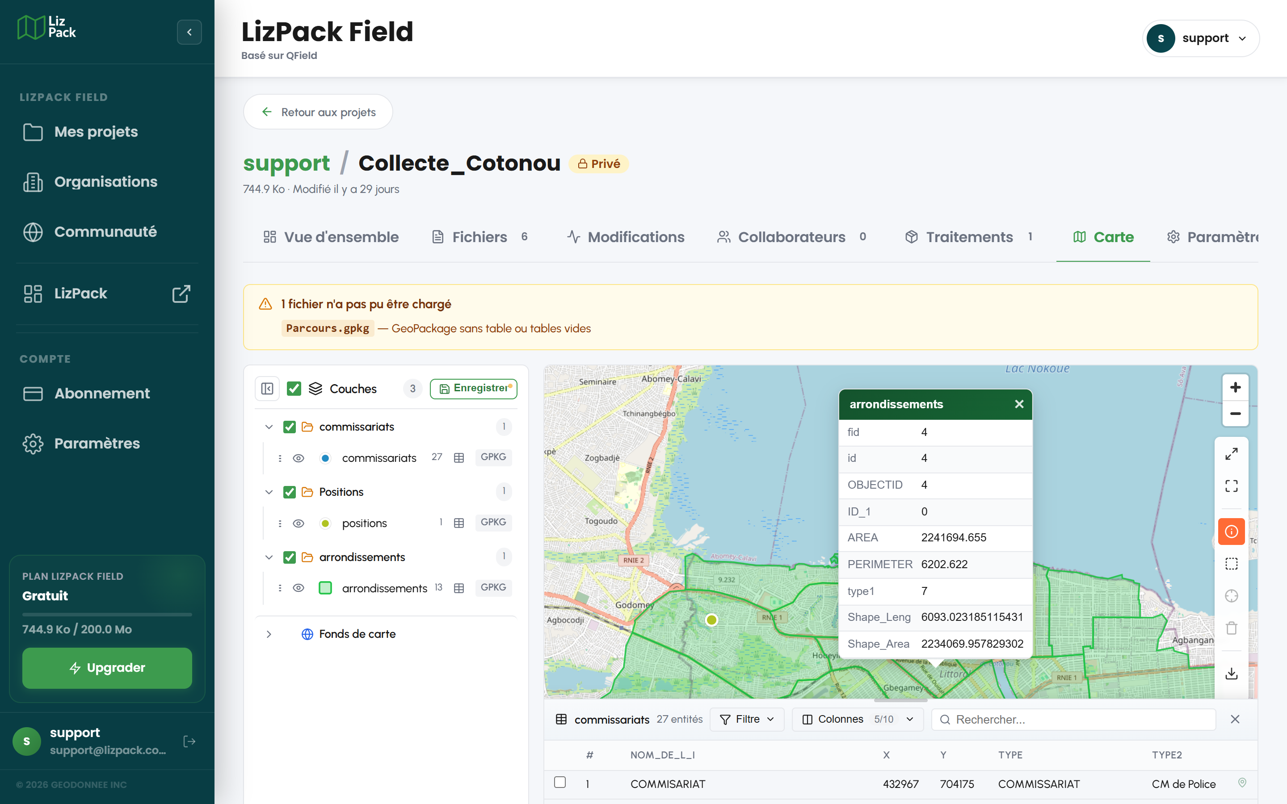The image size is (1287, 804).
Task: Sort by NOM_DE_L_I column header
Action: tap(663, 755)
